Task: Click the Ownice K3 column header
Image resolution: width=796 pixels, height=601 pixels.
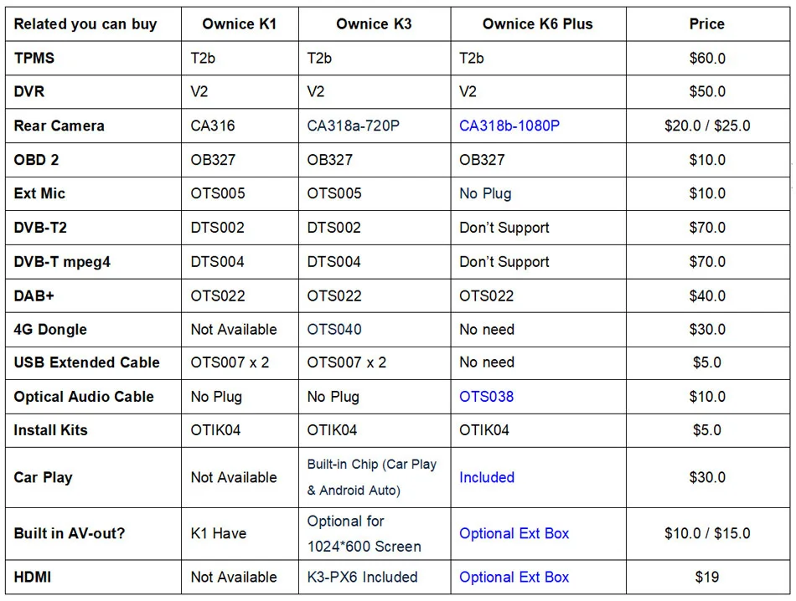Action: [374, 24]
